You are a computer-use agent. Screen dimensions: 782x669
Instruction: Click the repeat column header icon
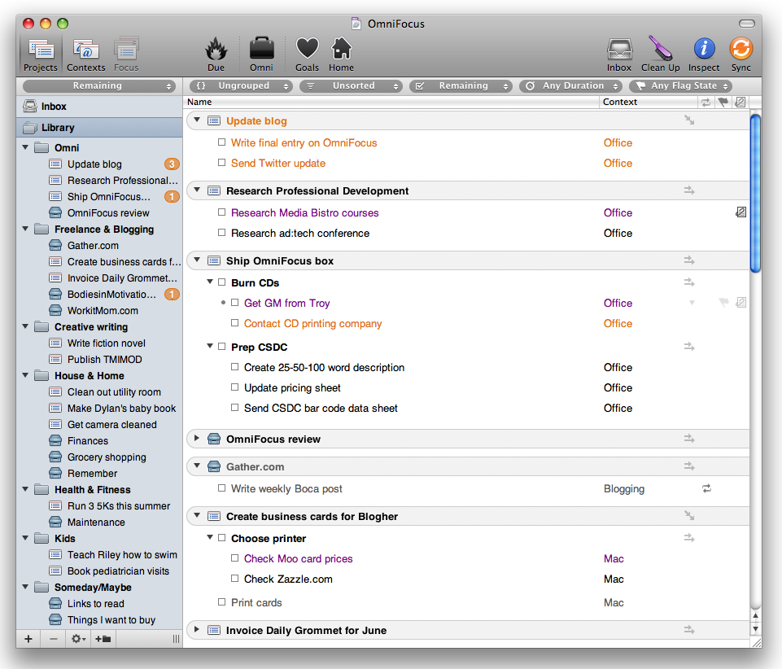pyautogui.click(x=706, y=102)
